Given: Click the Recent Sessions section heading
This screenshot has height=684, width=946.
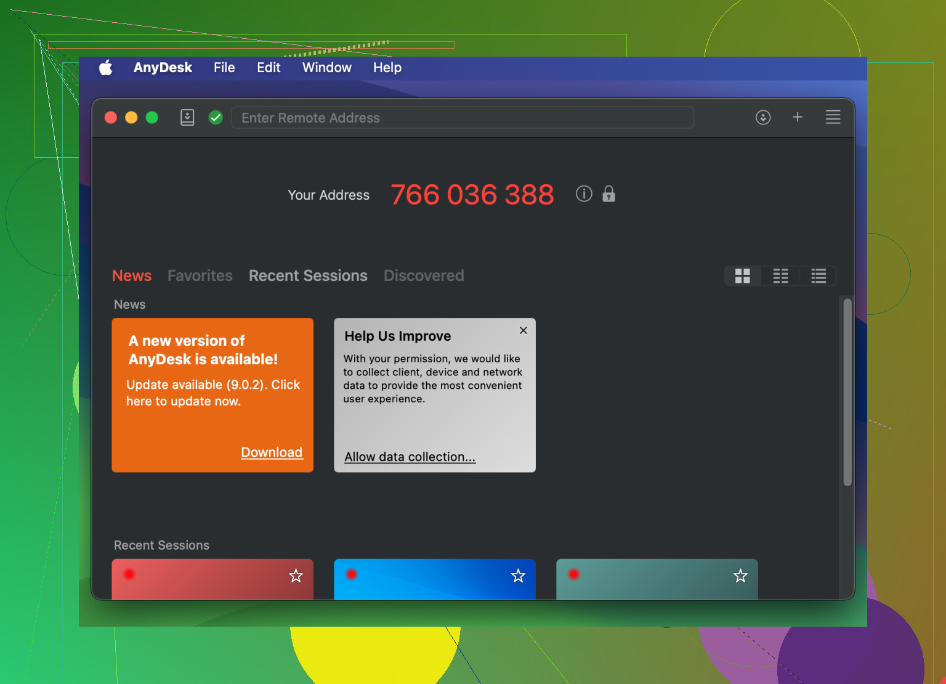Looking at the screenshot, I should click(161, 545).
